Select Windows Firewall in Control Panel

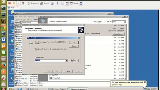click(x=21, y=85)
